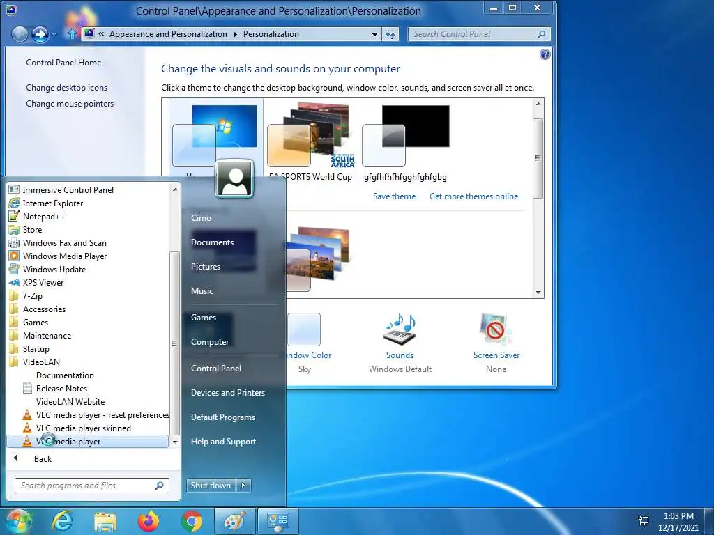Open Change mouse pointers link

coord(70,103)
